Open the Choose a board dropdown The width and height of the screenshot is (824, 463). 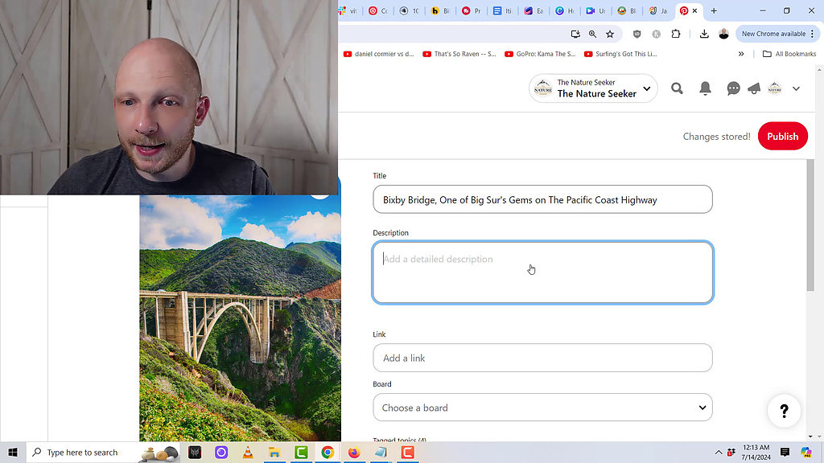542,408
